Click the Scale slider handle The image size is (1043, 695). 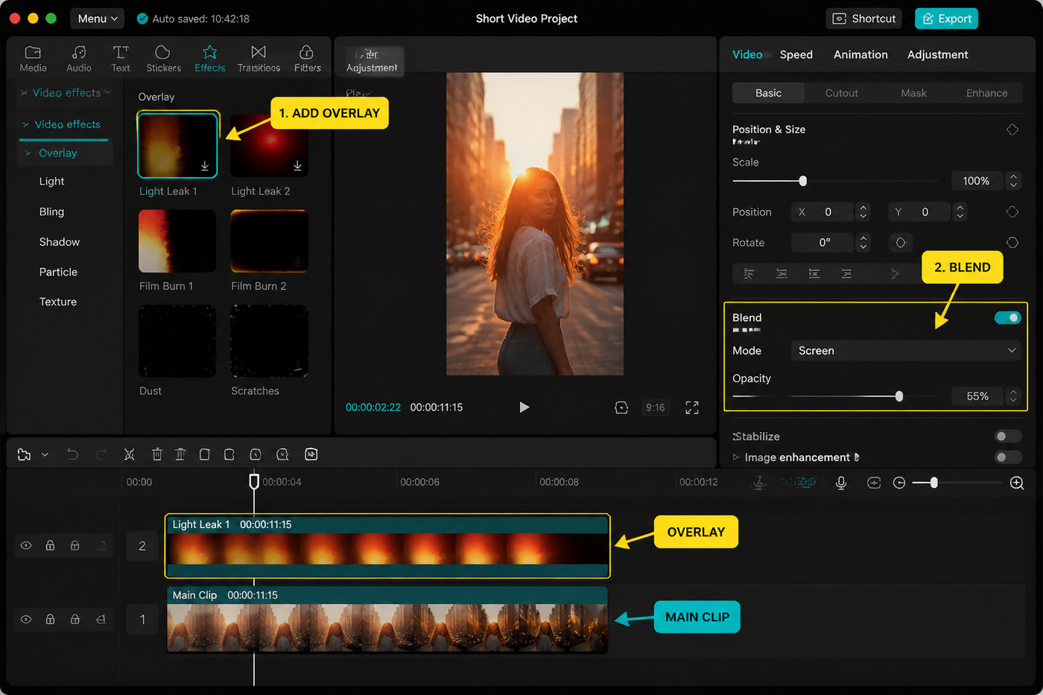click(802, 181)
